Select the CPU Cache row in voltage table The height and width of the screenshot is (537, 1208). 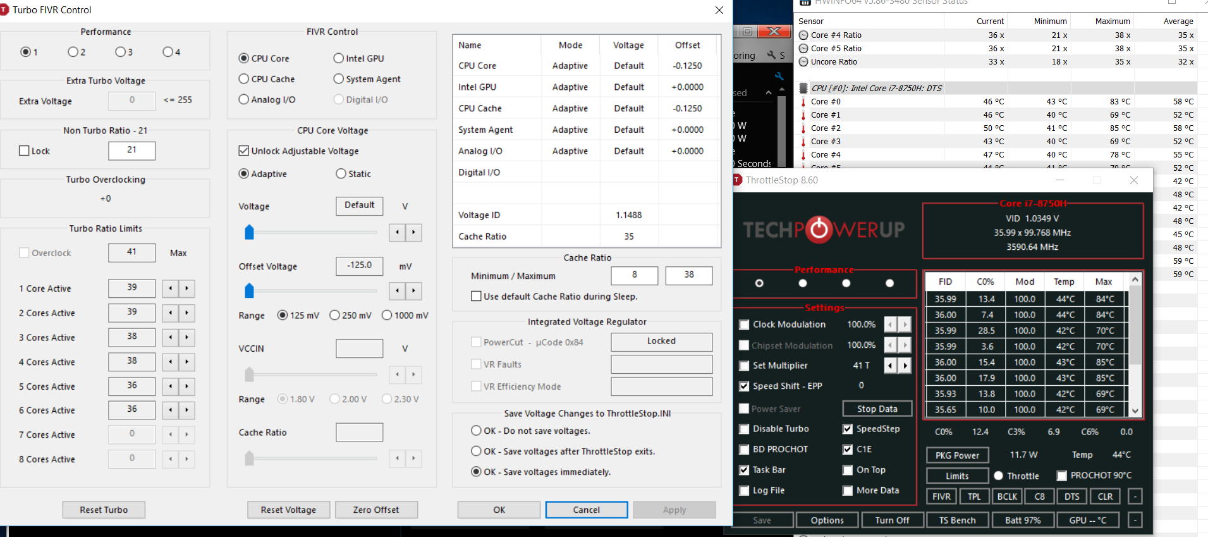click(x=587, y=109)
